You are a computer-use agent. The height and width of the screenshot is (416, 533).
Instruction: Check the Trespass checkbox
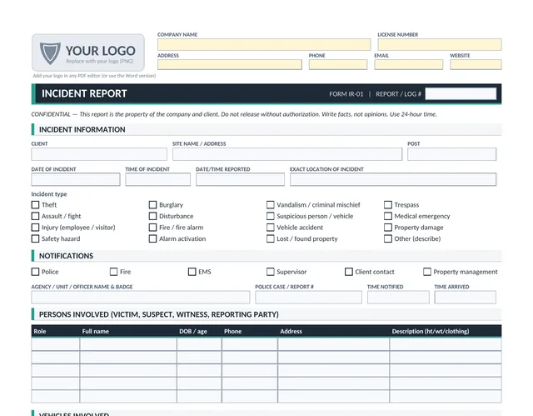(388, 205)
